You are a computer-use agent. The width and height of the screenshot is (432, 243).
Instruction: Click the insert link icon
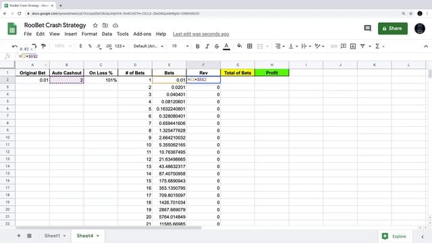[333, 47]
